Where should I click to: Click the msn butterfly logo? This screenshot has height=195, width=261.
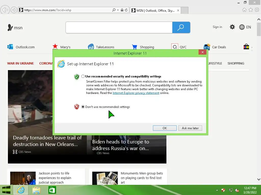(x=15, y=27)
